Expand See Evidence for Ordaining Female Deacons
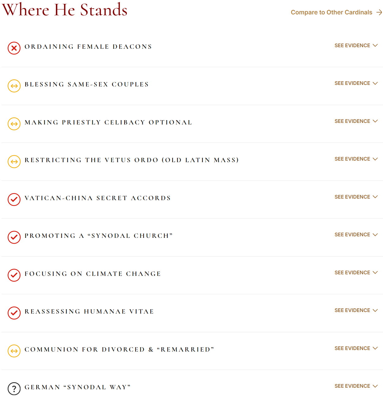The image size is (383, 396). 356,45
